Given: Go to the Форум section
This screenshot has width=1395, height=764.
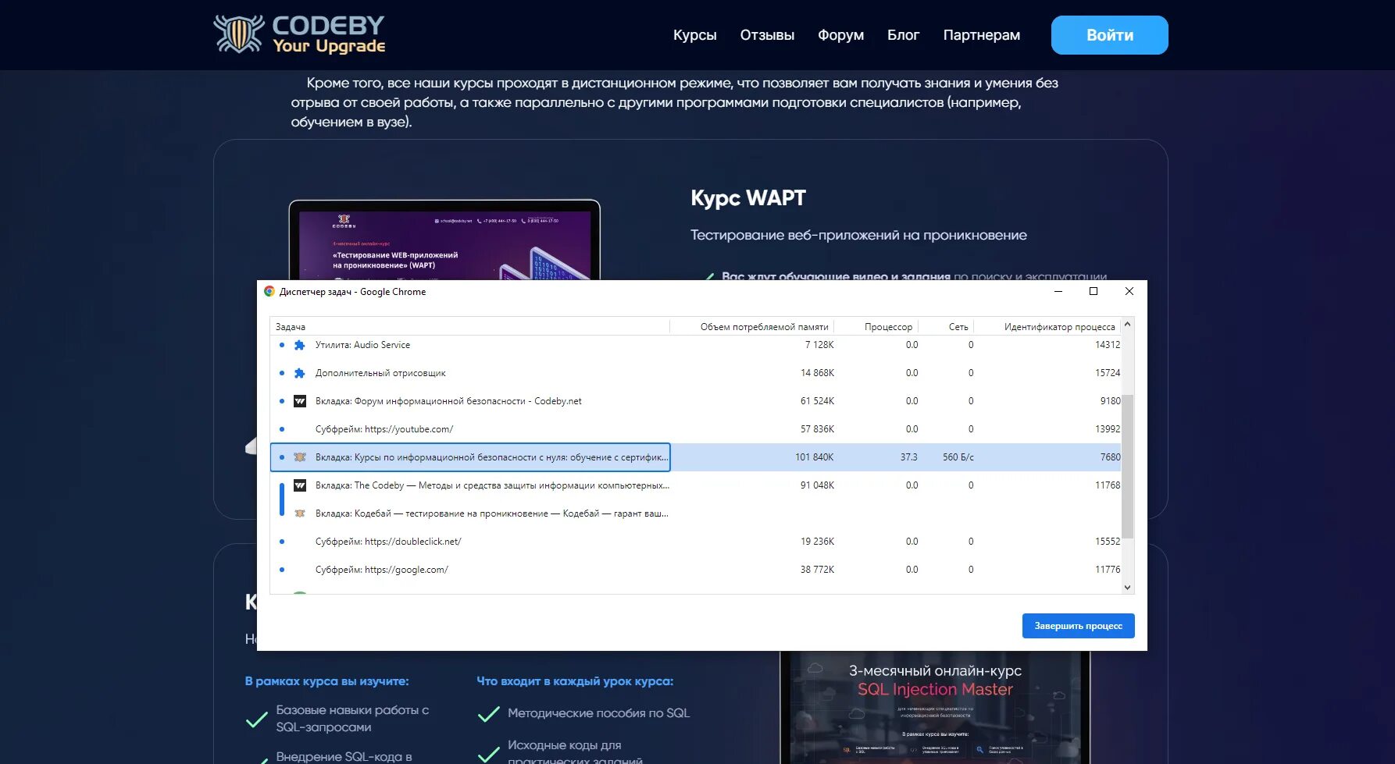Looking at the screenshot, I should (x=840, y=35).
